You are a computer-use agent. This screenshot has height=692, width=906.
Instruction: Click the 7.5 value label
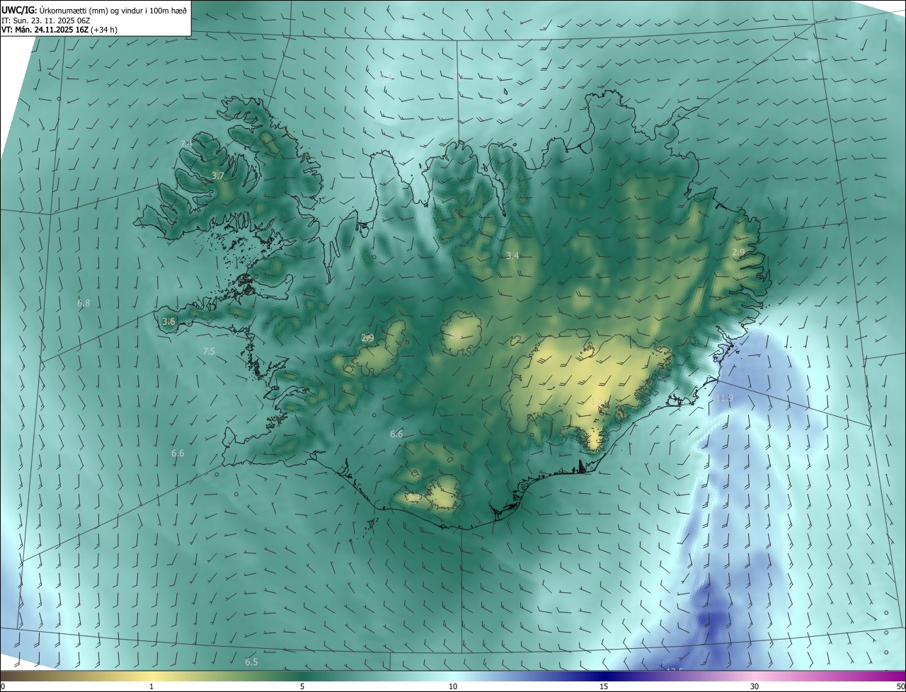[209, 351]
